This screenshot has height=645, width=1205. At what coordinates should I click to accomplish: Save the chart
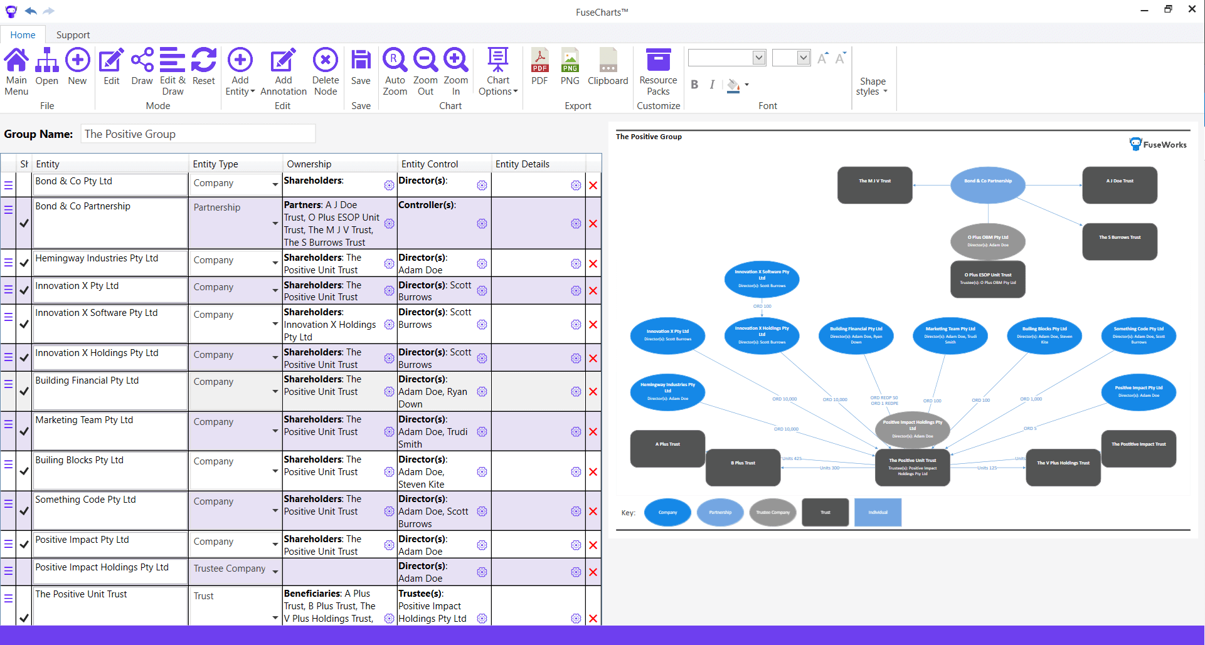[361, 66]
